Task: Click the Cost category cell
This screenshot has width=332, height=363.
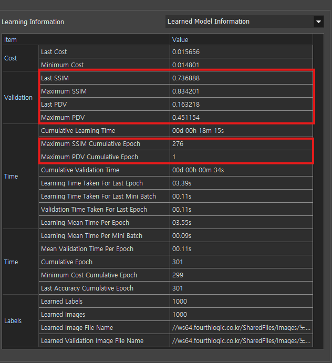Action: coord(11,58)
